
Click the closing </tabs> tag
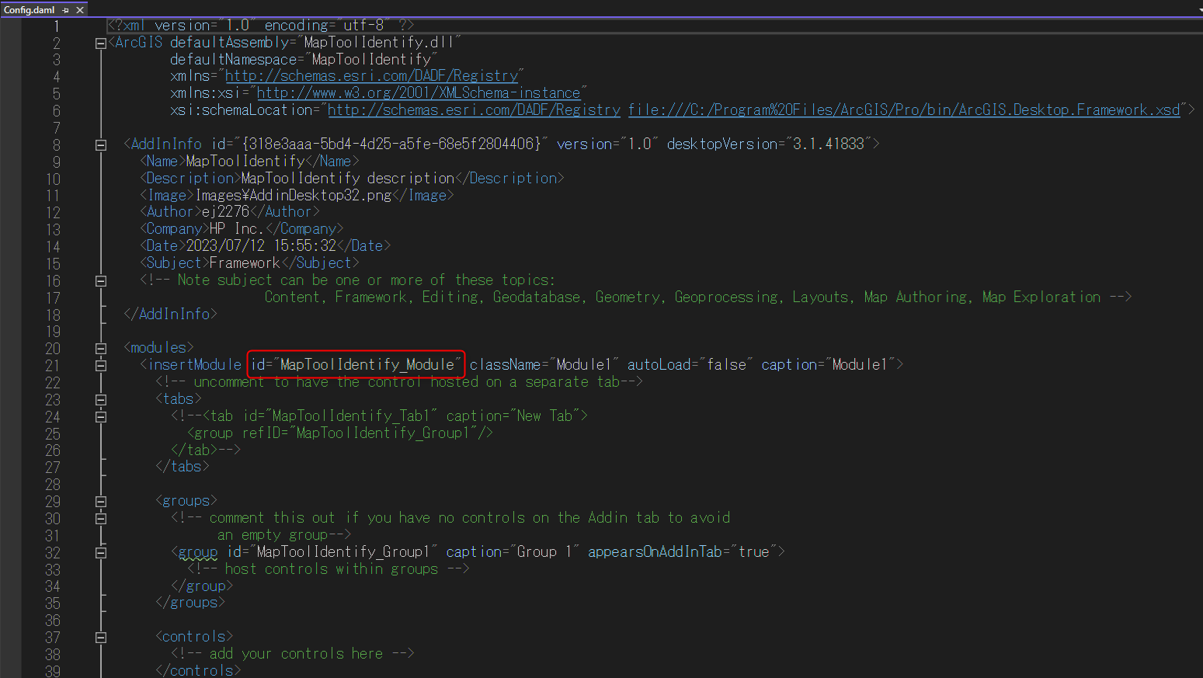coord(182,467)
